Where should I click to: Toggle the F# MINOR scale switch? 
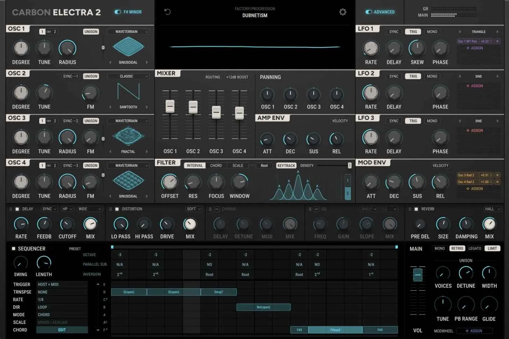117,12
